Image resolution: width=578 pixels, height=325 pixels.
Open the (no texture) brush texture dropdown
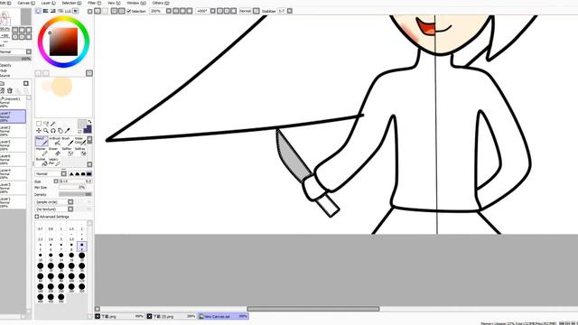click(54, 209)
